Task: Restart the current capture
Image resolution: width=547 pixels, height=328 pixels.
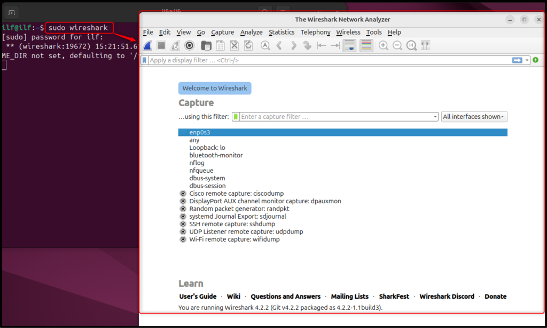Action: (175, 45)
